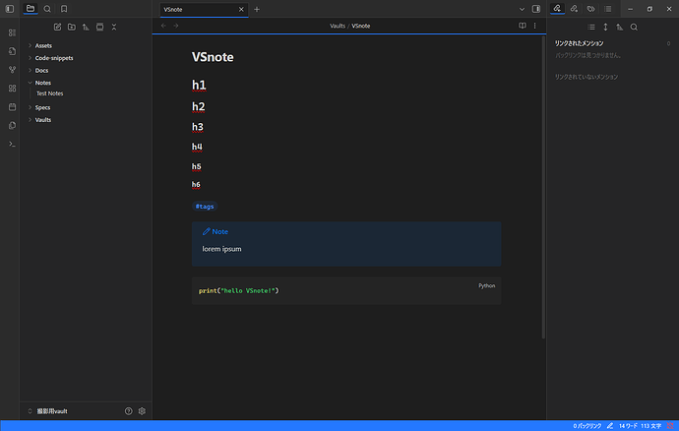The image size is (679, 431).
Task: Open settings with the gear icon
Action: click(142, 411)
